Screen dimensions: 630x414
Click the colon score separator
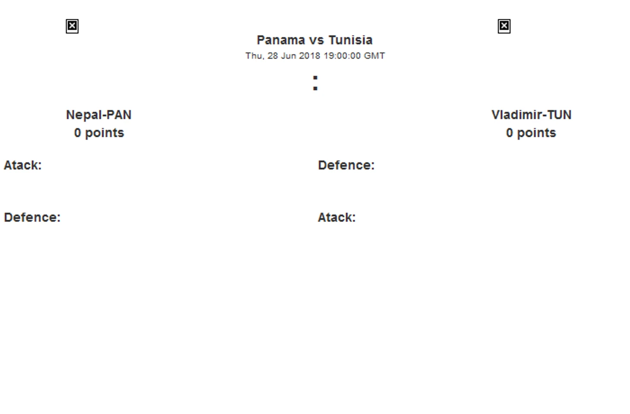315,83
